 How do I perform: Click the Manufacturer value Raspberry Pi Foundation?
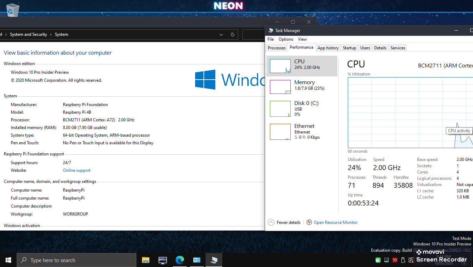click(85, 105)
